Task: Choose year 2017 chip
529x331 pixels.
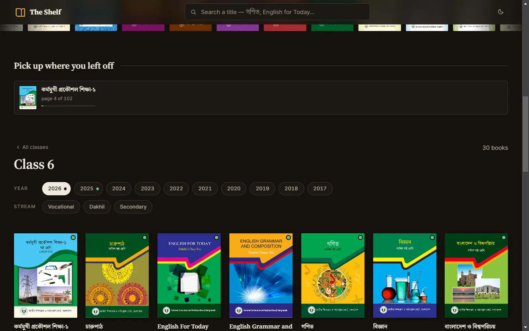Action: pyautogui.click(x=320, y=189)
